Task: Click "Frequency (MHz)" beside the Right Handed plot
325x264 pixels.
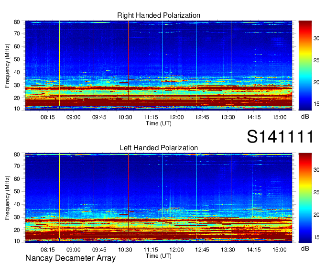Action: 7,66
